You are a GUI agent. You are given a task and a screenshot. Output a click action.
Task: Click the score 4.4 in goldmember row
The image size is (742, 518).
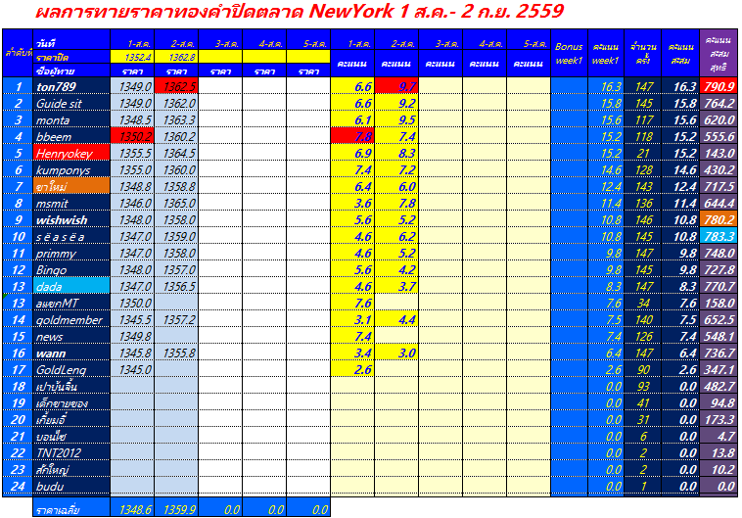pyautogui.click(x=396, y=319)
